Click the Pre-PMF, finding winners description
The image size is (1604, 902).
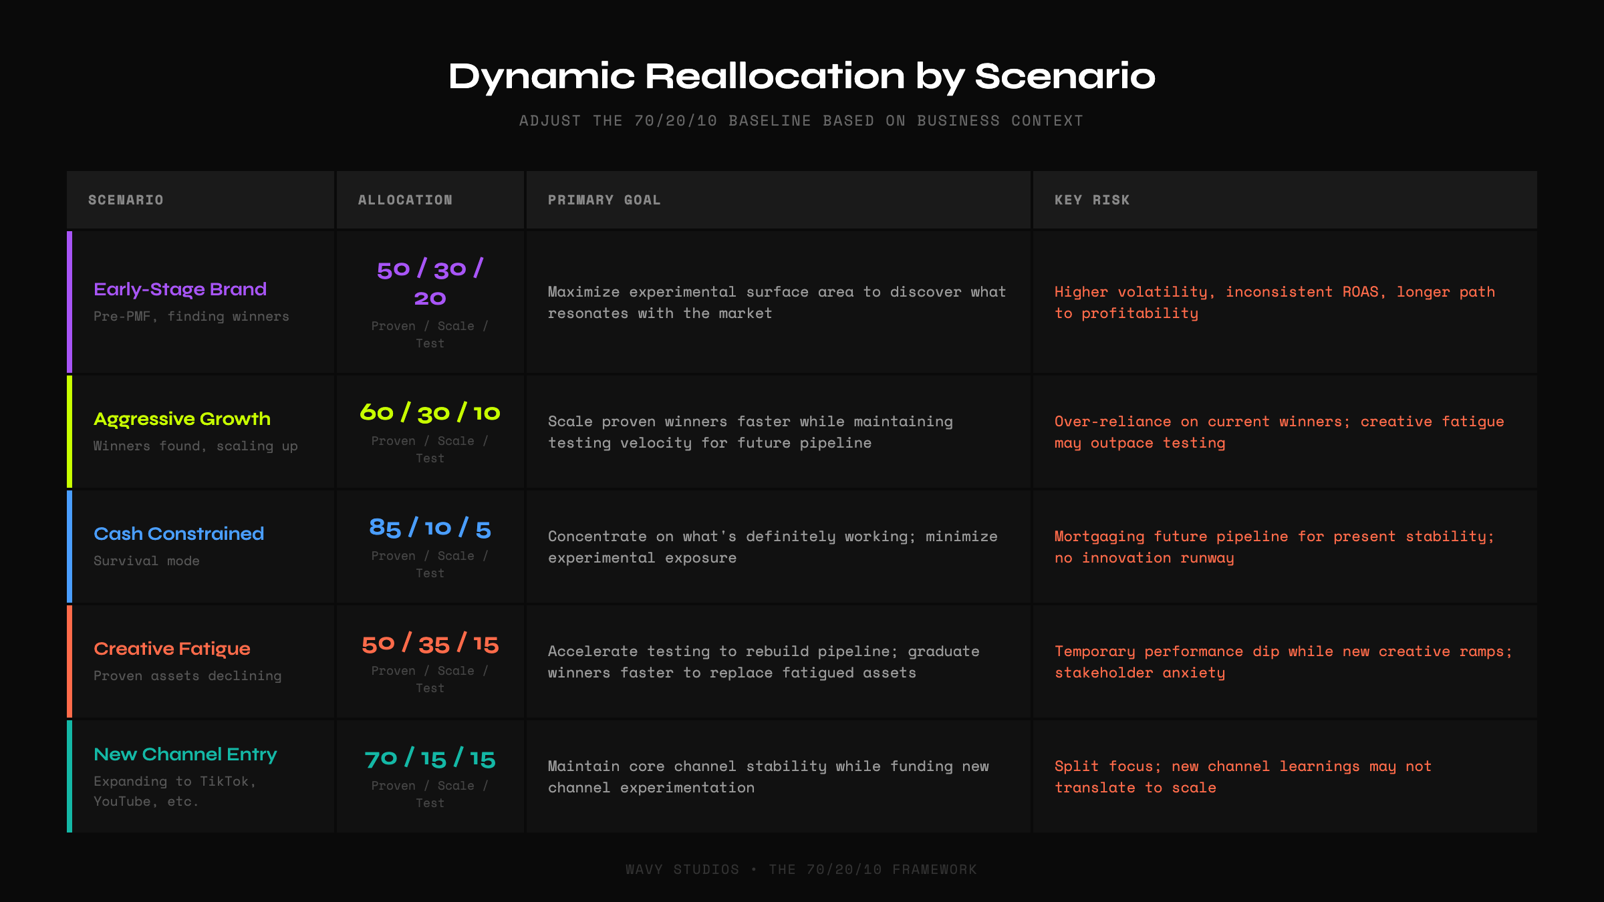point(191,316)
